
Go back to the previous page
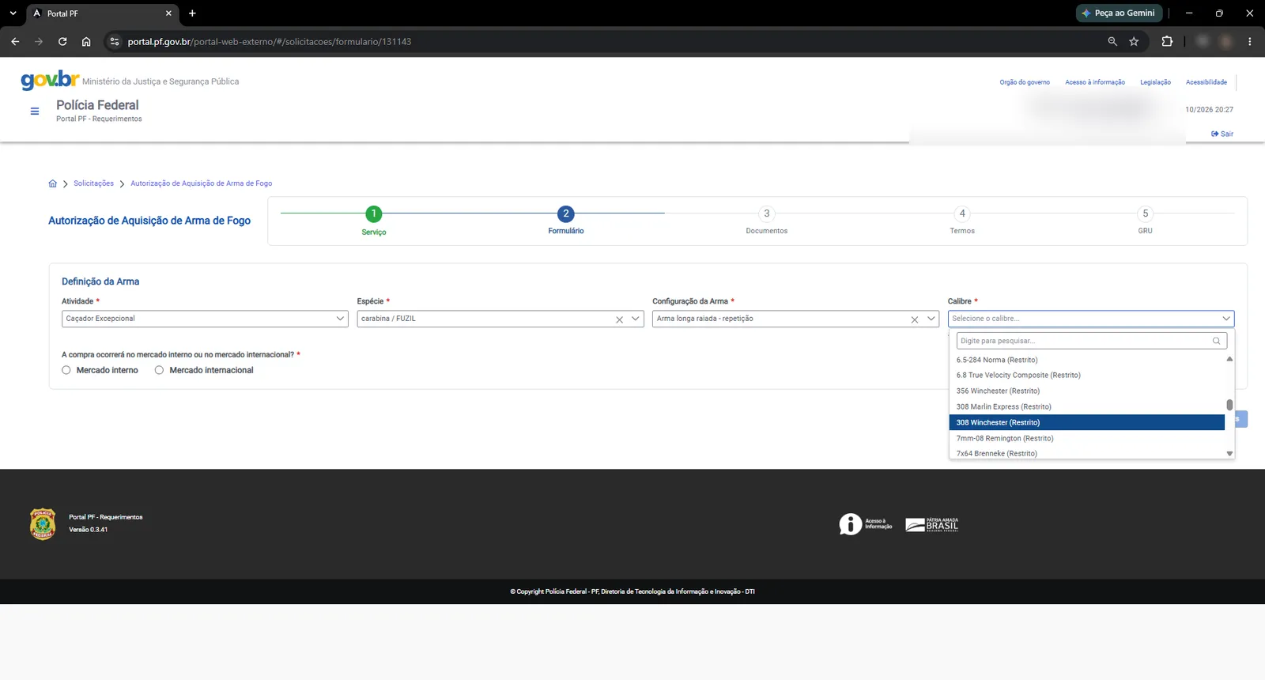(15, 41)
